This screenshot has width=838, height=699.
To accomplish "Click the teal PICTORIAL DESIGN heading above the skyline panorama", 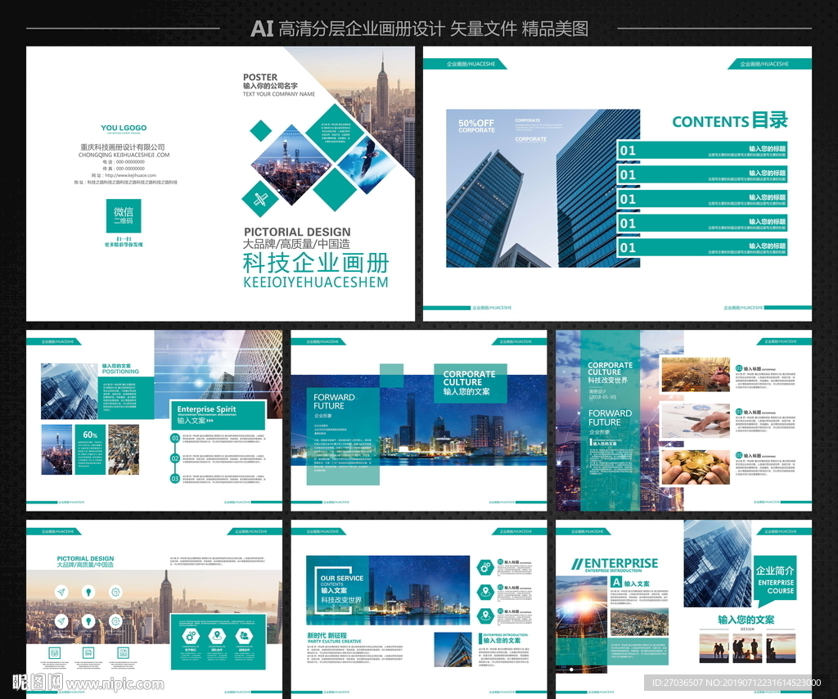I will click(85, 558).
